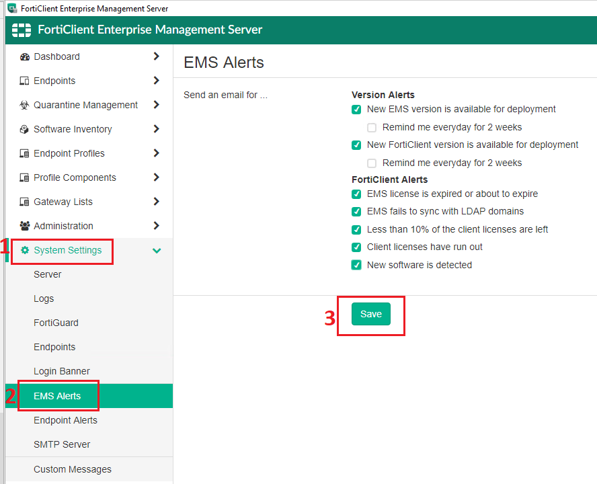Open the SMTP Server settings
597x484 pixels.
(x=62, y=444)
